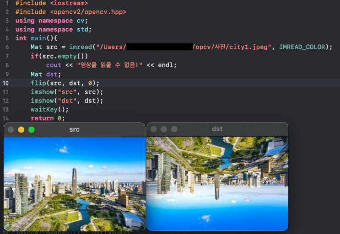
Task: Close the dst window
Action: 153,129
